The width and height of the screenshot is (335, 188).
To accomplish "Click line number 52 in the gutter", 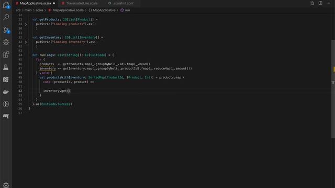I will [20, 91].
